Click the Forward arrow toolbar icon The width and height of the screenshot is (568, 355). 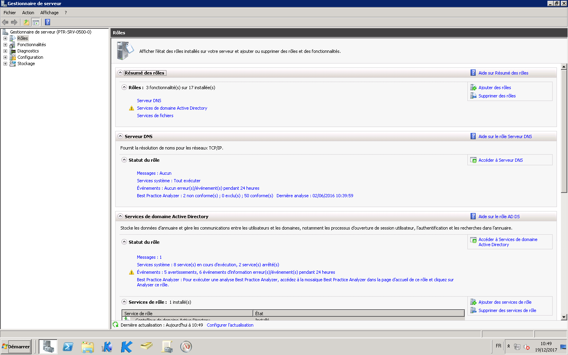(14, 22)
